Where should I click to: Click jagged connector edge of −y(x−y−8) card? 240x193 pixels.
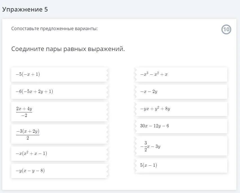[107, 171]
